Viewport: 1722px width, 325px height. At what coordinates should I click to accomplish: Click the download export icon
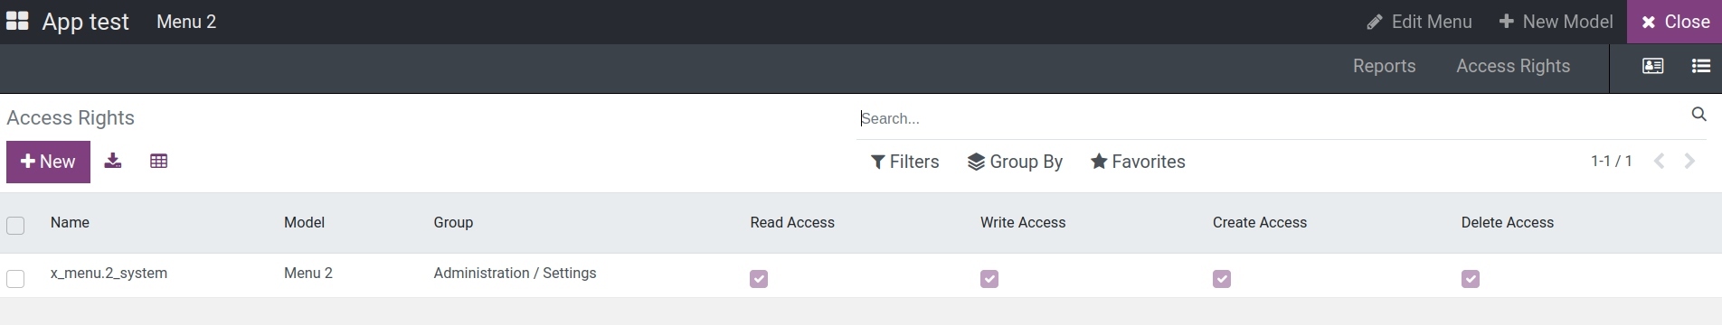113,161
